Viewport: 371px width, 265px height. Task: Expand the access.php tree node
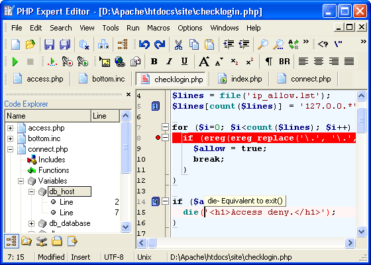click(x=10, y=128)
